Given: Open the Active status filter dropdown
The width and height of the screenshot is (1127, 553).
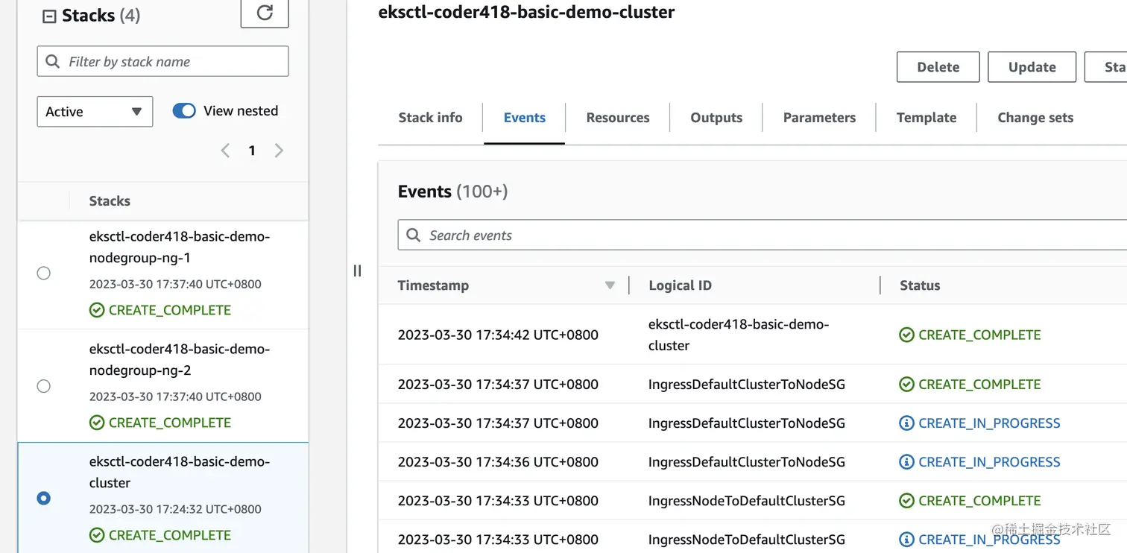Looking at the screenshot, I should pos(95,112).
